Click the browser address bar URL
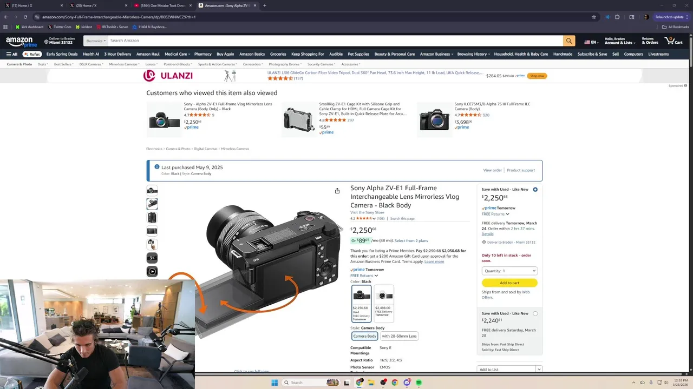Screen dimensions: 693x389 pos(119,17)
